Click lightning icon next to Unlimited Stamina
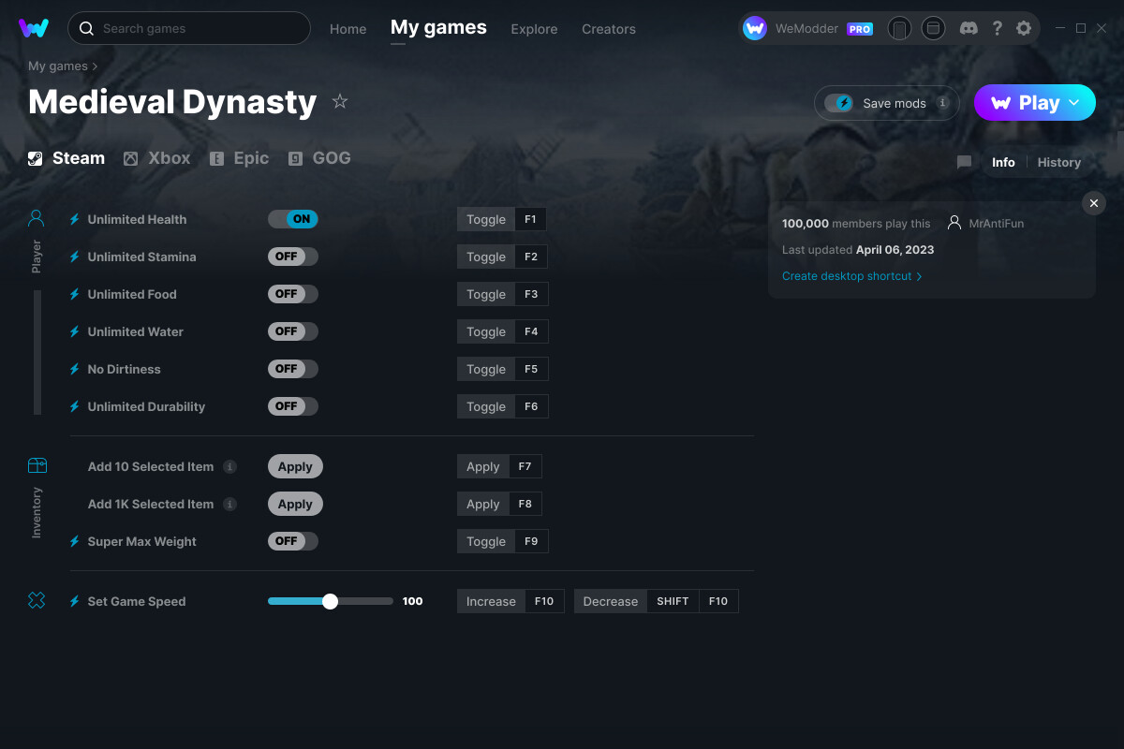1124x749 pixels. pyautogui.click(x=75, y=257)
